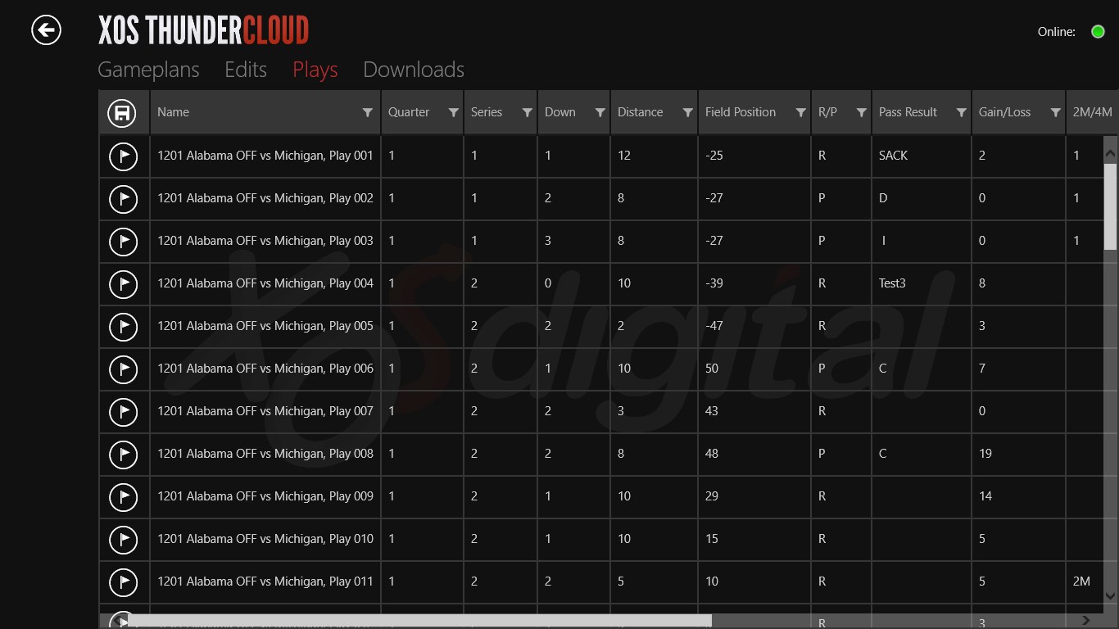Screen dimensions: 1119x629
Task: Play the clip for Play 002
Action: (124, 198)
